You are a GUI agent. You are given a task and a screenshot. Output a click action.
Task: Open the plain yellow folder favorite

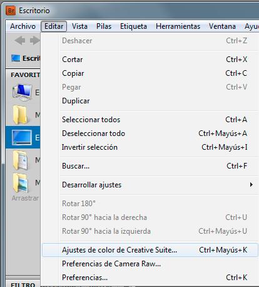pos(20,115)
